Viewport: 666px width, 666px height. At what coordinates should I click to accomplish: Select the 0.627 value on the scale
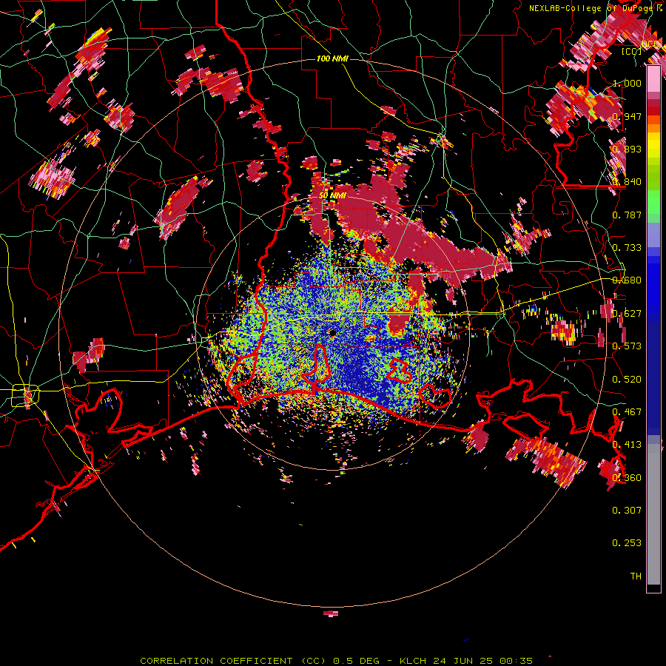pyautogui.click(x=627, y=314)
